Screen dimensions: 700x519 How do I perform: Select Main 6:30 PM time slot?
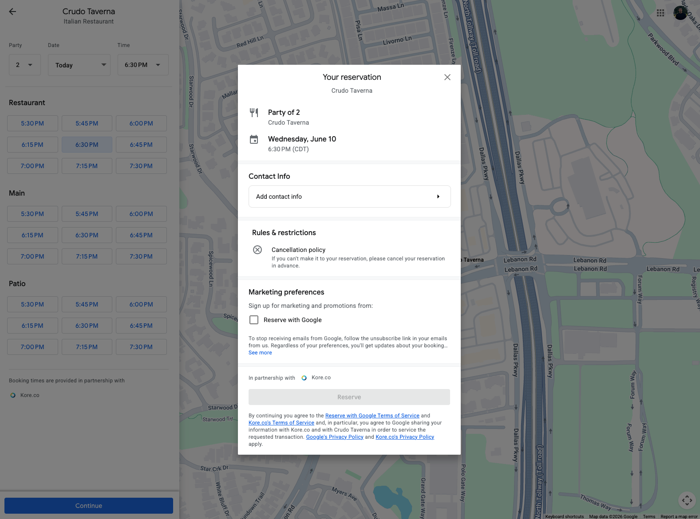point(87,235)
